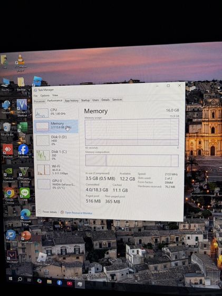Viewport: 222px width, 296px height.
Task: Select GPU 0 NVIDIA GeForce entry
Action: [x=57, y=184]
